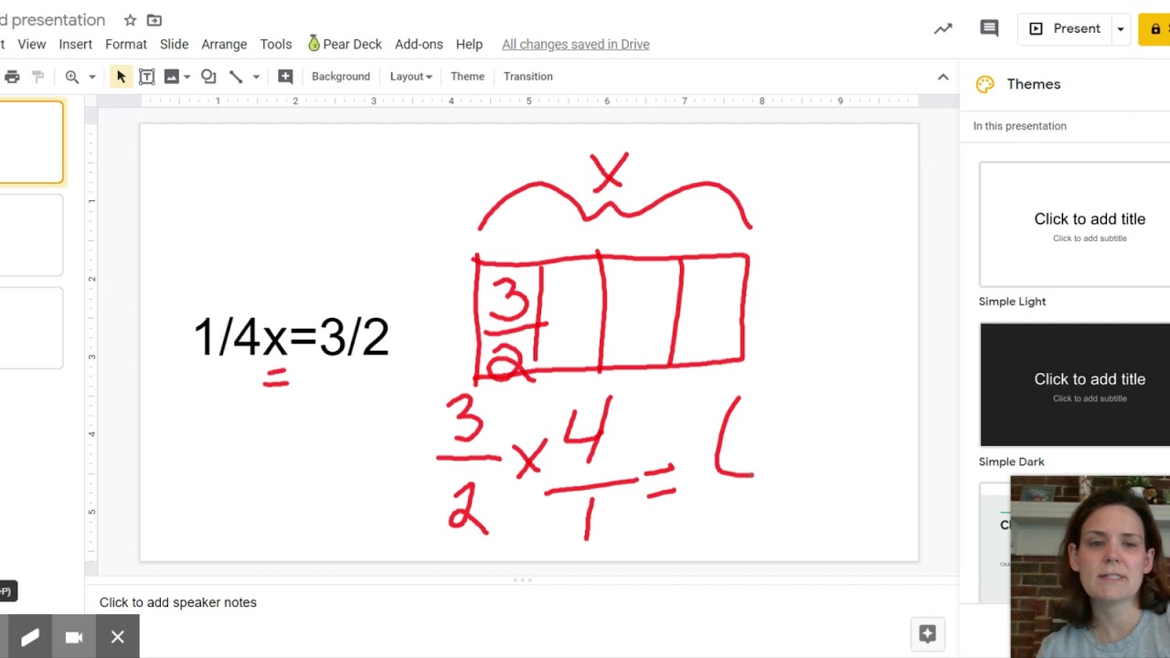This screenshot has height=658, width=1170.
Task: Open the line type dropdown arrow
Action: [256, 77]
